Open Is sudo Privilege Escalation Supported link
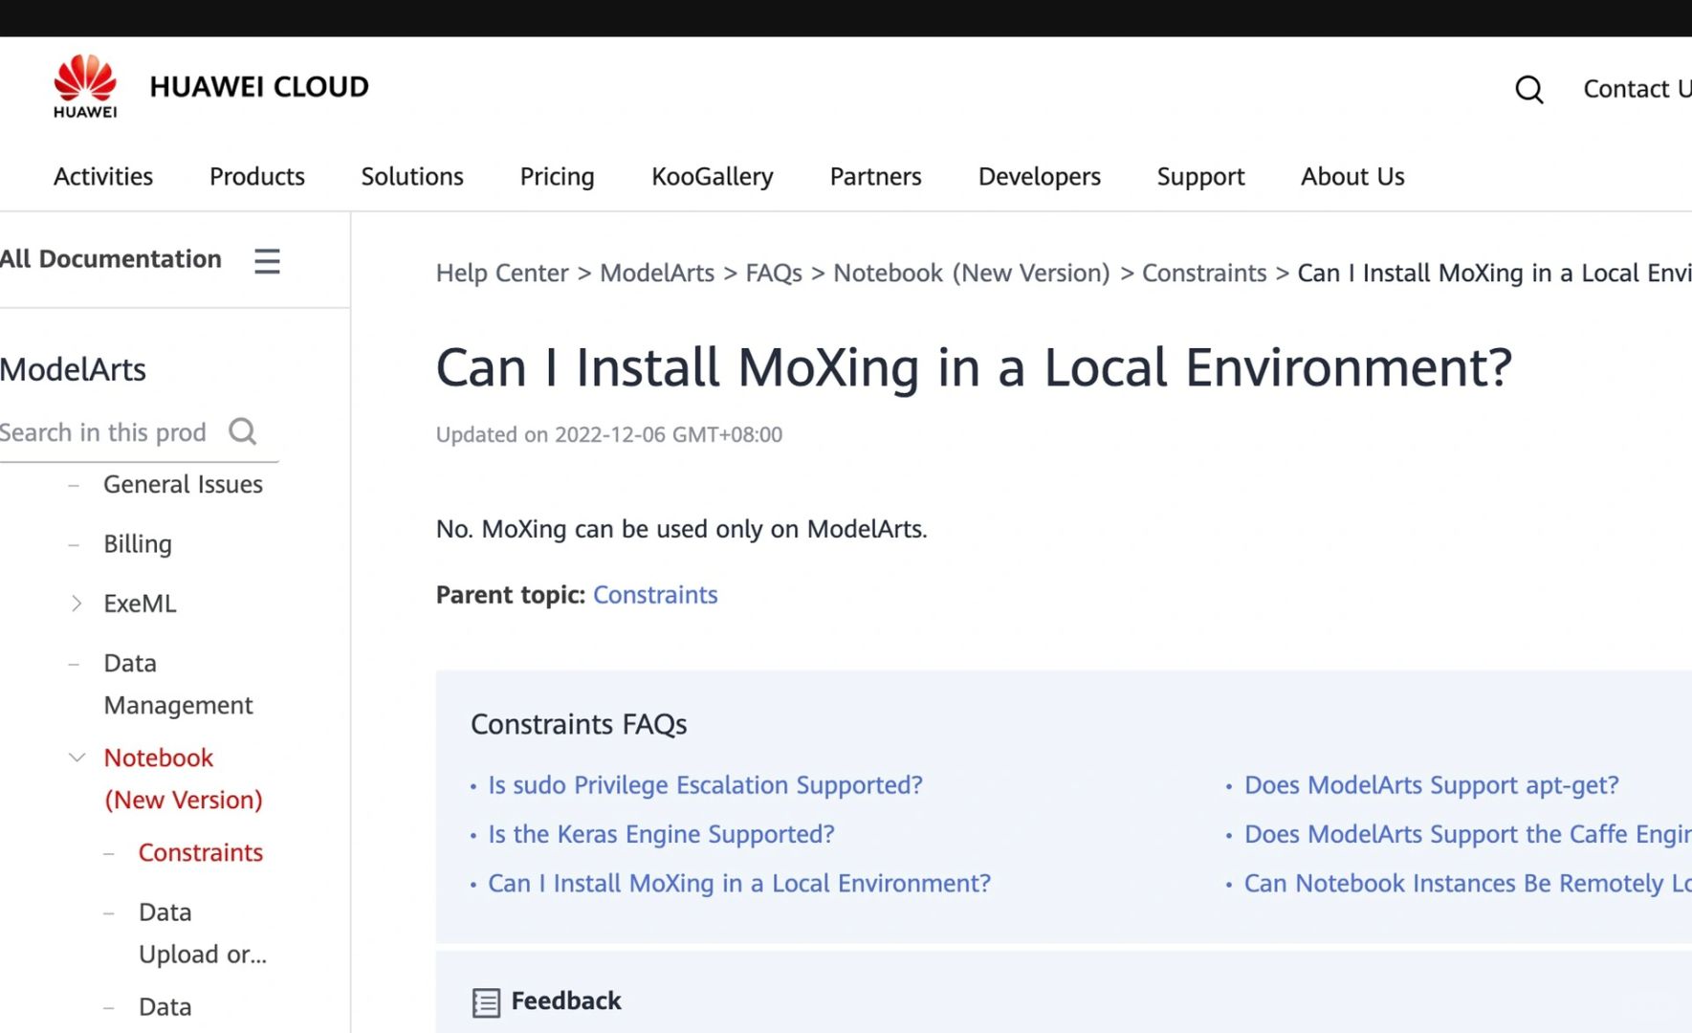 point(705,785)
